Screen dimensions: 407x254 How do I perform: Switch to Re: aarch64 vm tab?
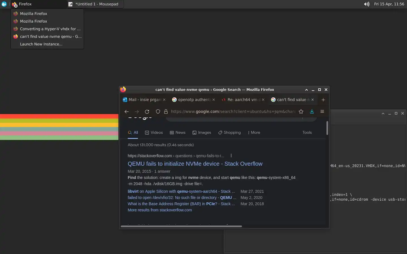coord(243,100)
